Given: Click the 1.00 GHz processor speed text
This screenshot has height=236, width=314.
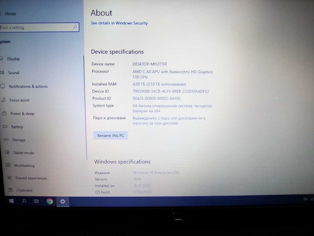Looking at the screenshot, I should point(140,77).
